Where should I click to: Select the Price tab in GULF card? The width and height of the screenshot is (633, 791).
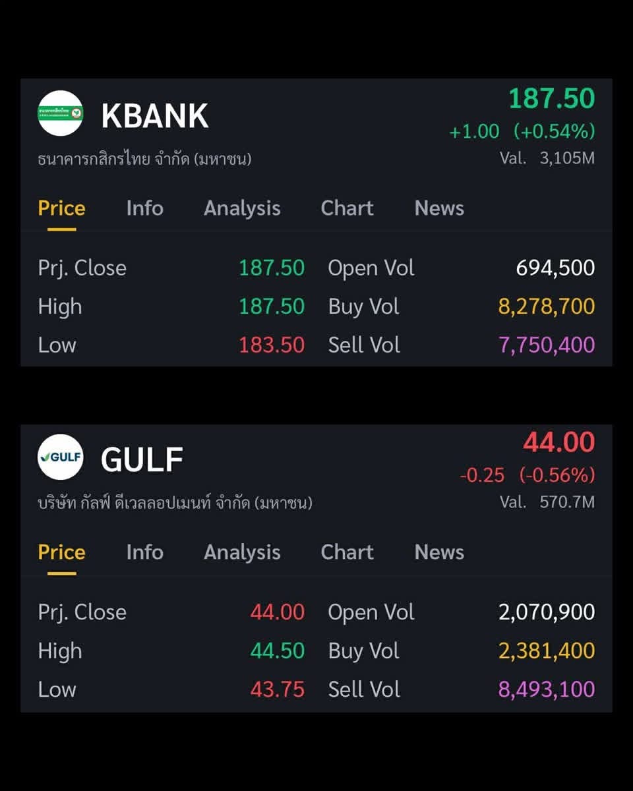pyautogui.click(x=61, y=552)
